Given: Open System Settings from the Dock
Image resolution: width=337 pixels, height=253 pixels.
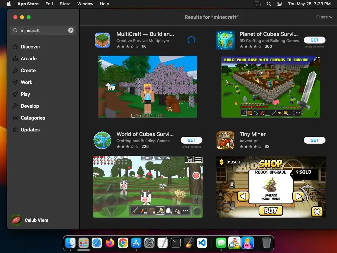Looking at the screenshot, I should click(x=149, y=243).
